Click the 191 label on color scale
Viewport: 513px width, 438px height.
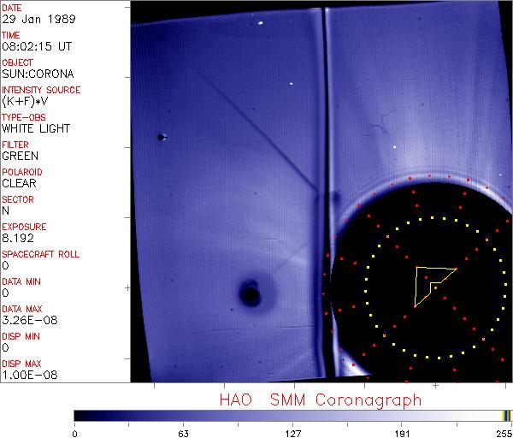[x=403, y=434]
